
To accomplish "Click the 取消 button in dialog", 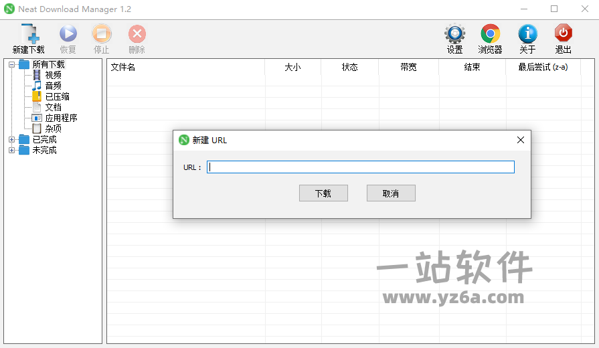I will click(x=391, y=193).
